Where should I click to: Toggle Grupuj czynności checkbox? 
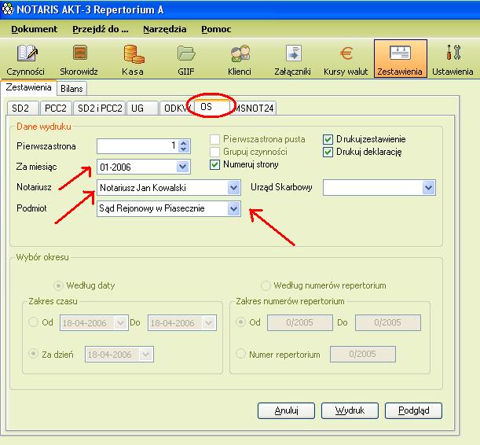[x=215, y=152]
